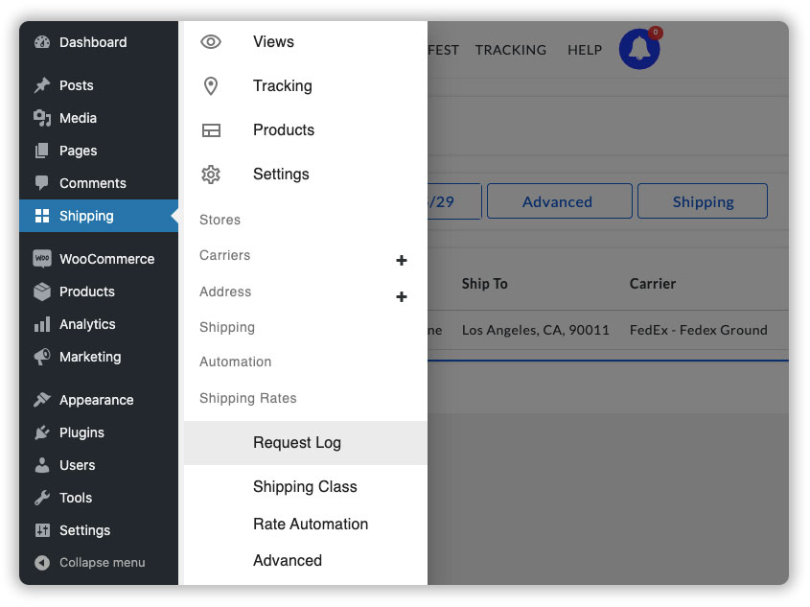Click the HELP top navigation link
Image resolution: width=810 pixels, height=607 pixels.
coord(585,50)
